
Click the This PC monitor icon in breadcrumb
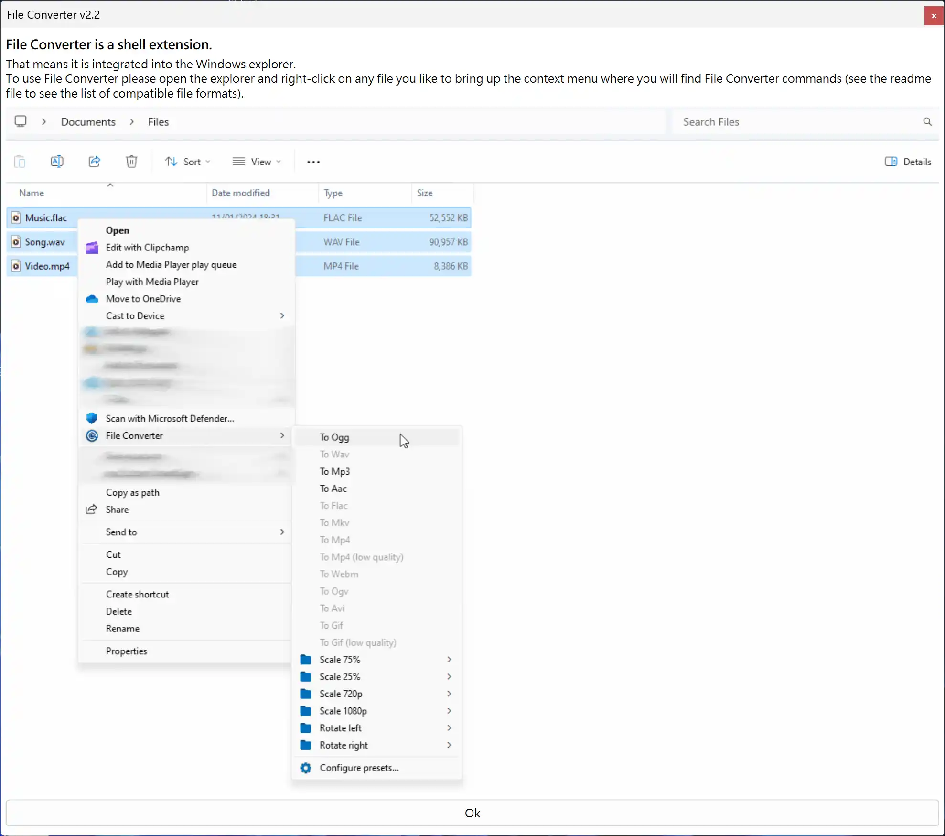click(x=21, y=121)
